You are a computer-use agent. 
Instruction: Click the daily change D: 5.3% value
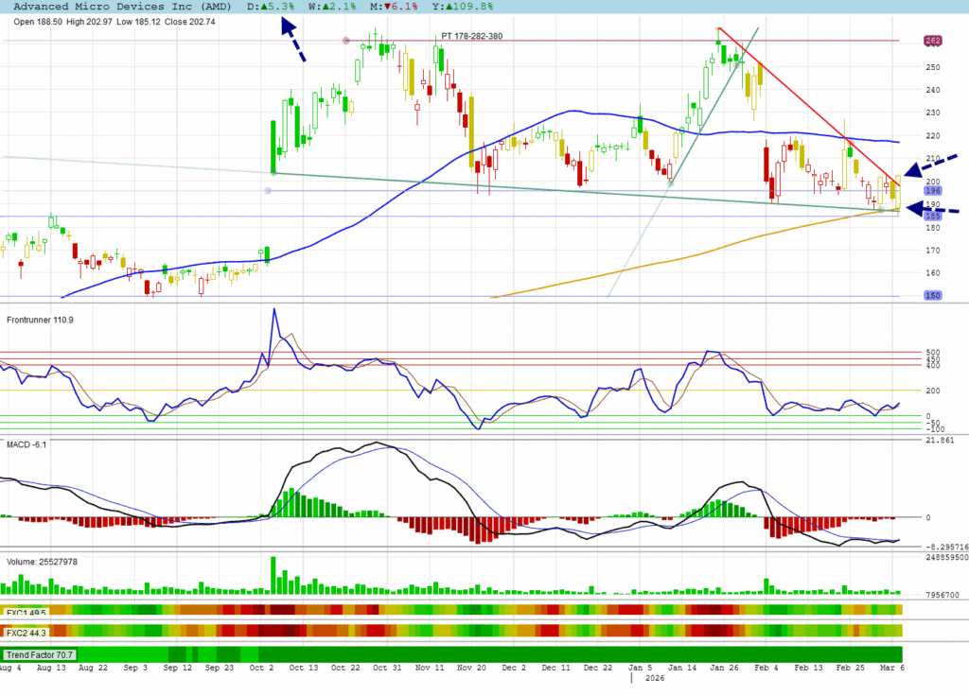[x=272, y=7]
